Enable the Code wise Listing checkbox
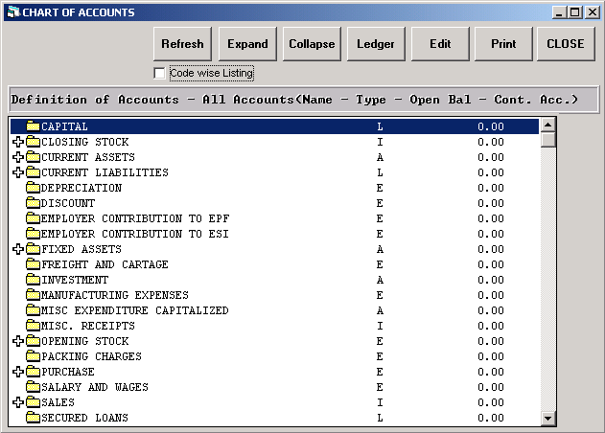The height and width of the screenshot is (433, 605). (159, 73)
